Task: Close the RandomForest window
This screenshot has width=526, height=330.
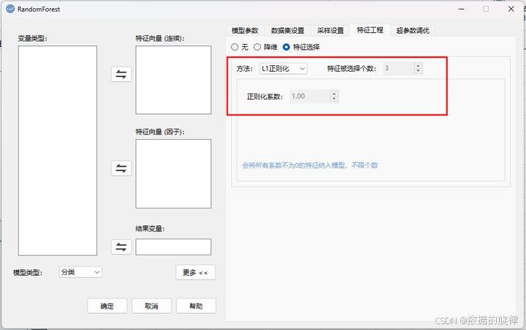Action: pyautogui.click(x=511, y=9)
